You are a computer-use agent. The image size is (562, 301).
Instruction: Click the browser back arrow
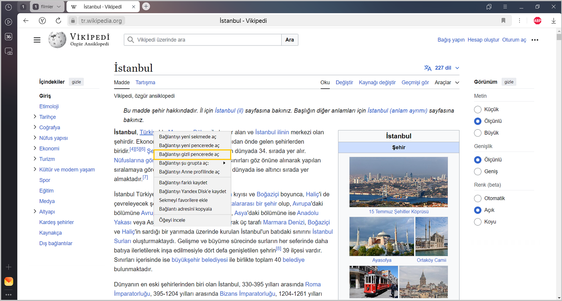click(x=26, y=21)
